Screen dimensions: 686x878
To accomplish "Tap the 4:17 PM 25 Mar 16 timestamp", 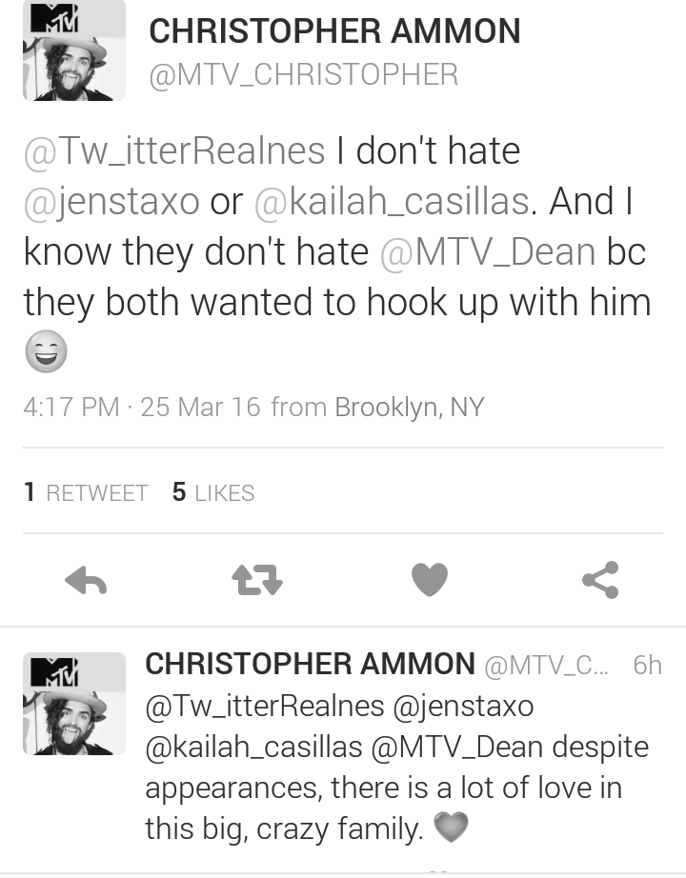I will [142, 407].
